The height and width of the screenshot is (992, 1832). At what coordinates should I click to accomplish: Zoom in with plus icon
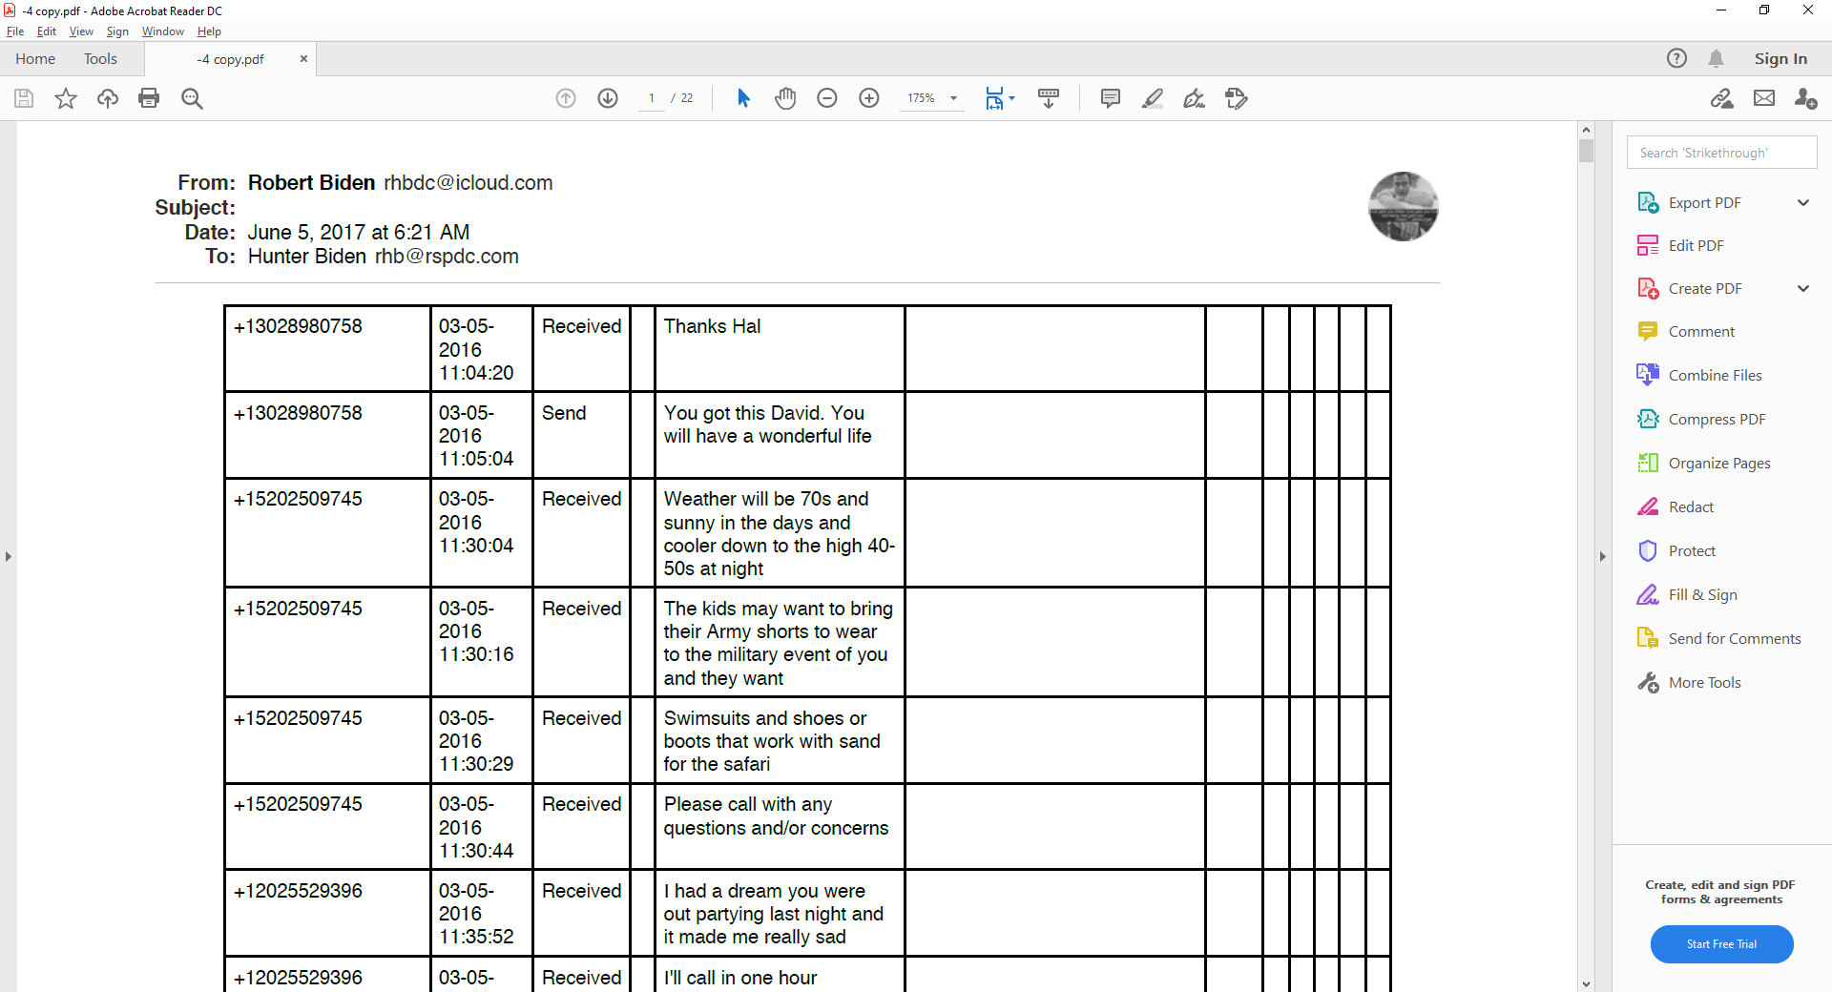[869, 98]
